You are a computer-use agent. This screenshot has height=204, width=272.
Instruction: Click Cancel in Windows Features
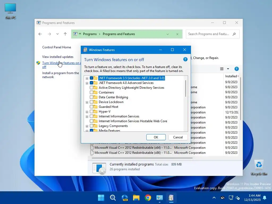point(178,137)
